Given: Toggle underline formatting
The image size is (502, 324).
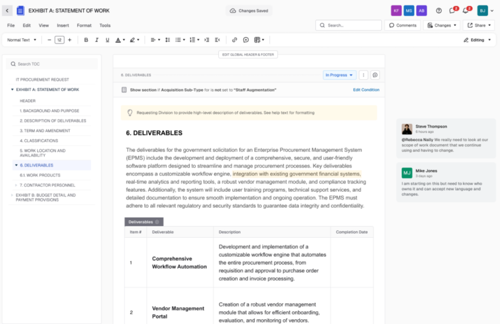Looking at the screenshot, I should click(x=107, y=40).
